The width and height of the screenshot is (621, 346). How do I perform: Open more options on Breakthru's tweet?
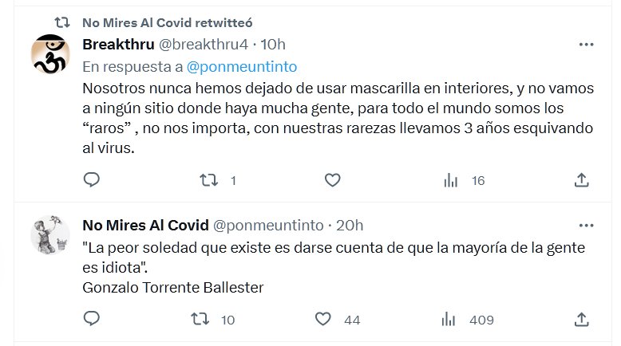(586, 43)
